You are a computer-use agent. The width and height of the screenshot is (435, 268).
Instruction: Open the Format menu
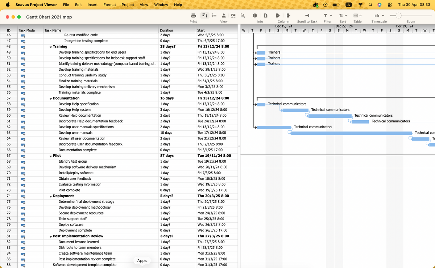[110, 5]
